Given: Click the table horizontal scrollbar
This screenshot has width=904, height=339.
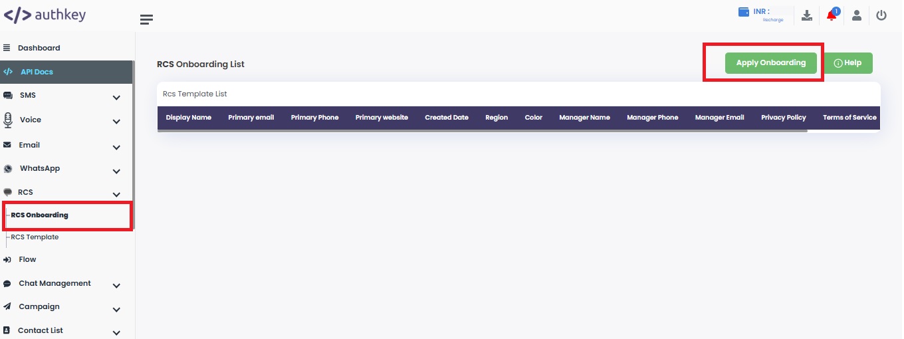Looking at the screenshot, I should (483, 131).
